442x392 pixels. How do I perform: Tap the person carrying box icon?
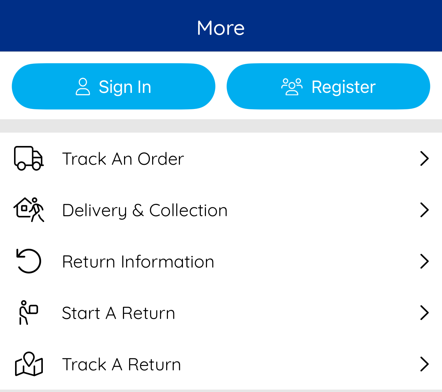28,313
